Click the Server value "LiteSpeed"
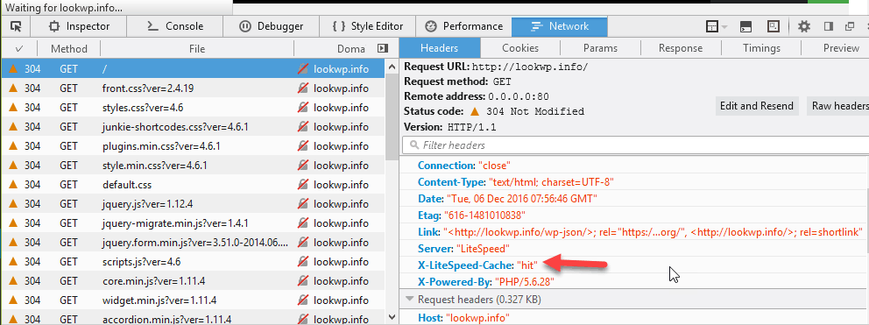The height and width of the screenshot is (325, 869). click(482, 249)
